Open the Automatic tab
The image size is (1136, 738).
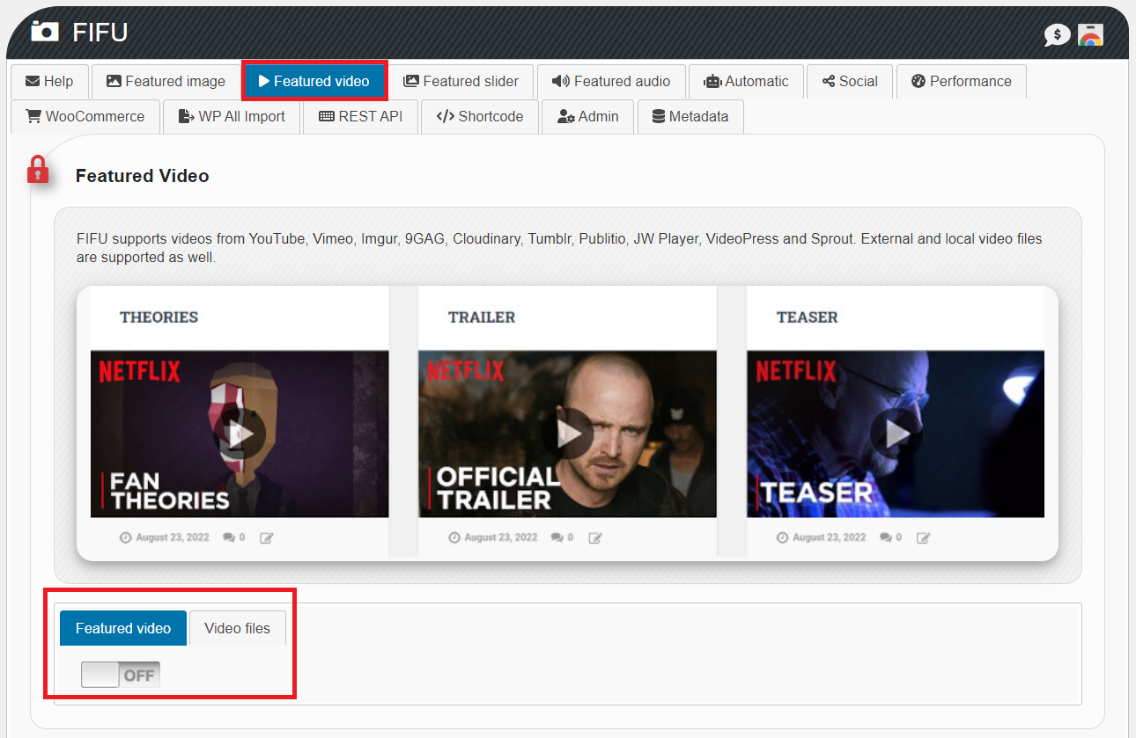click(746, 82)
